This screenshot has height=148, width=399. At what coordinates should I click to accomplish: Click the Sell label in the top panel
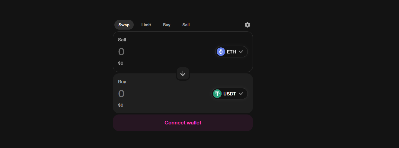[x=122, y=40]
